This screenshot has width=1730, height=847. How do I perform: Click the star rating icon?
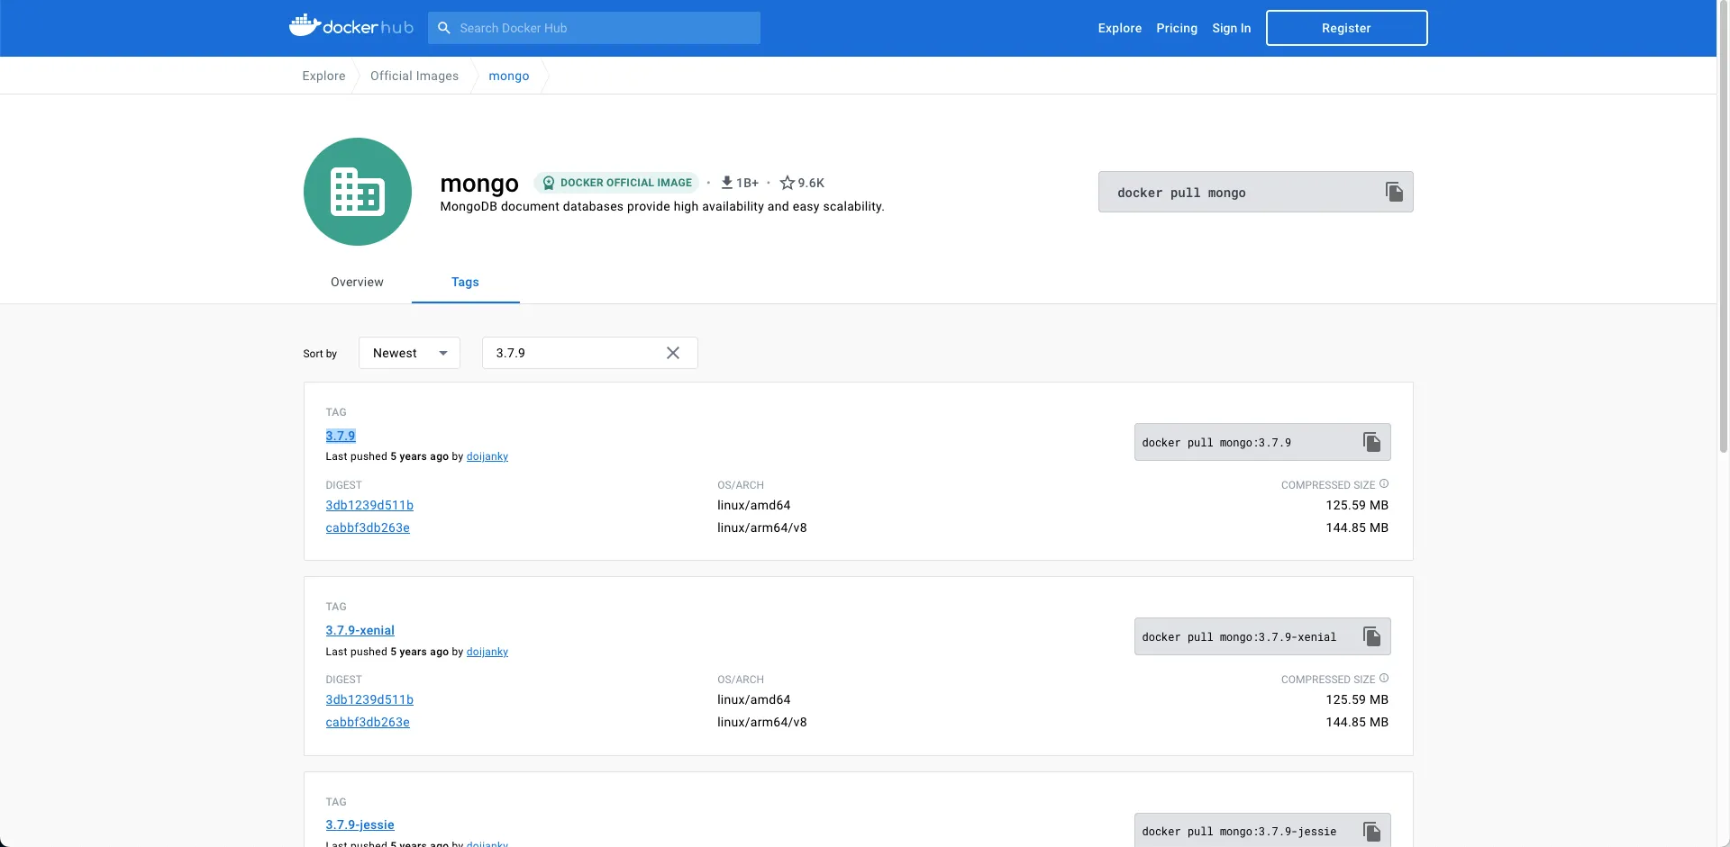pyautogui.click(x=787, y=183)
